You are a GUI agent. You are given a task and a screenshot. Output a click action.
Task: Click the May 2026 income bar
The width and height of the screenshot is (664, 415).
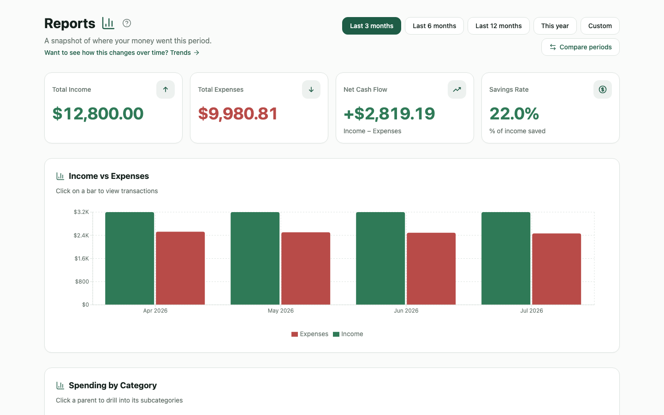255,258
